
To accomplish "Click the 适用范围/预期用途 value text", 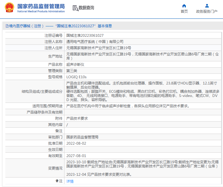I will click(128, 106).
